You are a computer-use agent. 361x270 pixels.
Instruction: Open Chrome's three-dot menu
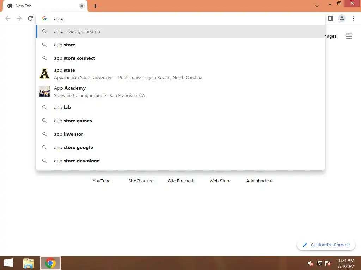[x=353, y=18]
